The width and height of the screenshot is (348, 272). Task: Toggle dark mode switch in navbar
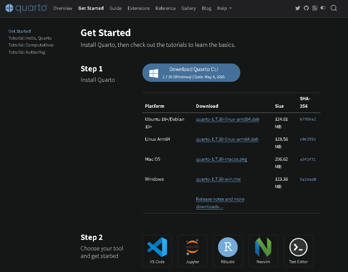(x=323, y=8)
